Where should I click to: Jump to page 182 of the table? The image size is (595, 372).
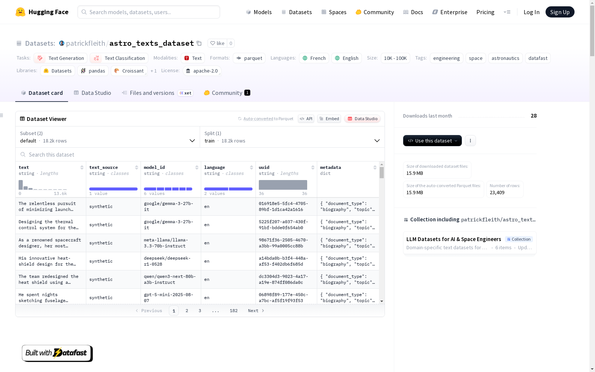234,311
